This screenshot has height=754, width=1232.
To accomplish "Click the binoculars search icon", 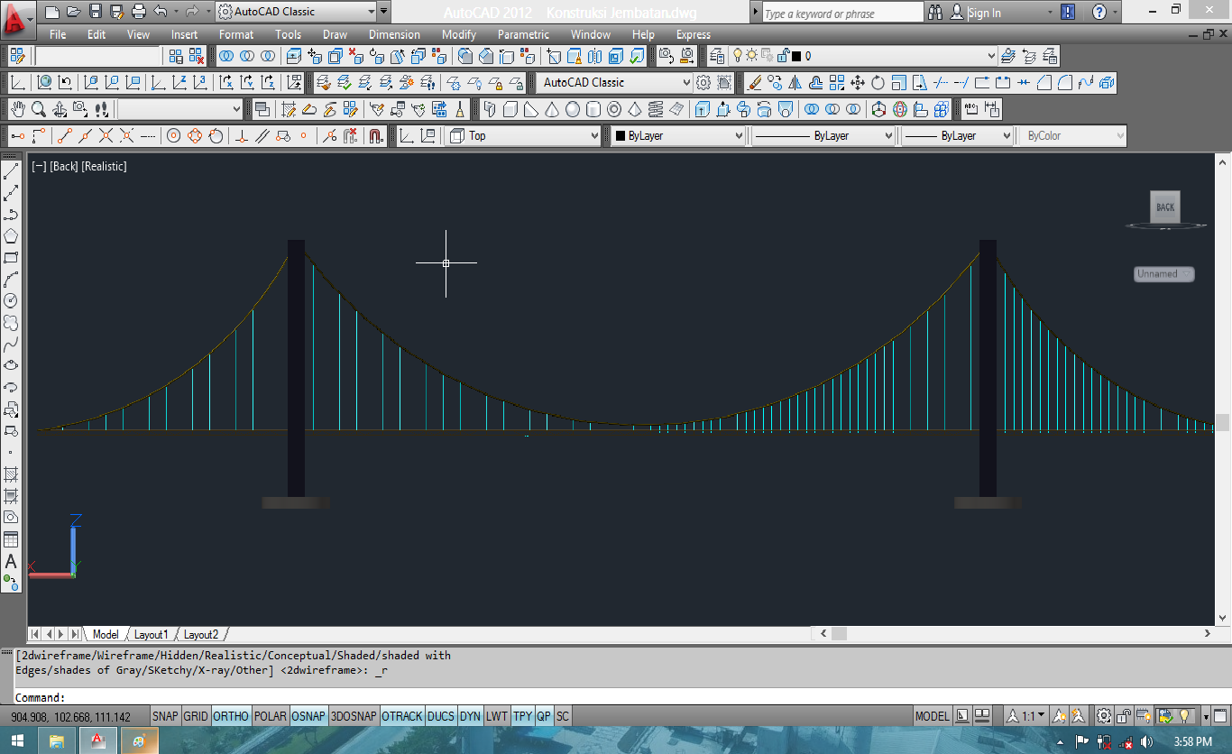I will [935, 13].
